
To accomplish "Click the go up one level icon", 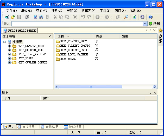I will [118, 17].
